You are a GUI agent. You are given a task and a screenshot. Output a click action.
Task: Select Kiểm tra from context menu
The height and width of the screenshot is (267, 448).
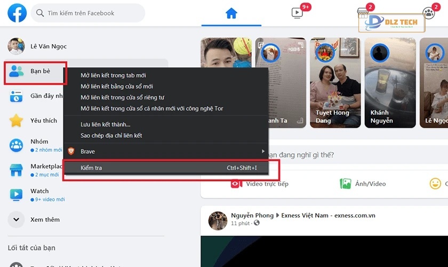[91, 168]
